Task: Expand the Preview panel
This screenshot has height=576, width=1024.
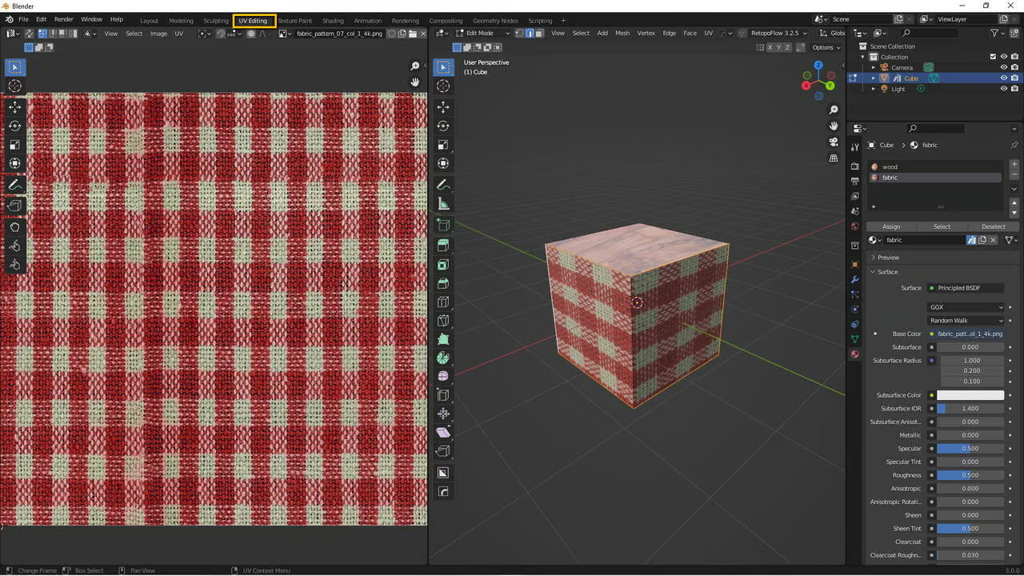Action: (x=888, y=258)
